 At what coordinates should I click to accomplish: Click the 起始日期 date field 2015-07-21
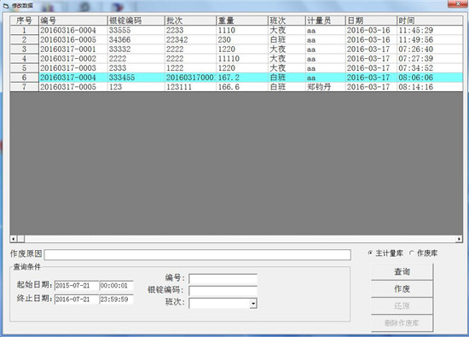[77, 285]
